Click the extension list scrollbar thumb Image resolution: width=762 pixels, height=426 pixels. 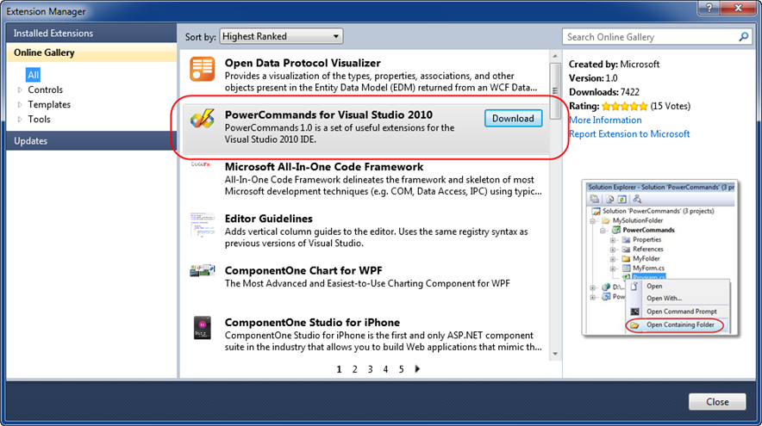pos(555,90)
